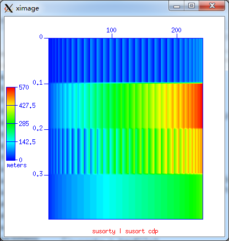
Task: Click the legend value 427.5
Action: coord(27,106)
